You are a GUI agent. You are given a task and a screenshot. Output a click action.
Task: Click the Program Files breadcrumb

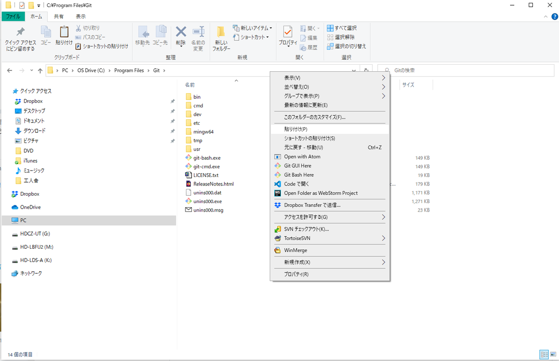pyautogui.click(x=129, y=70)
